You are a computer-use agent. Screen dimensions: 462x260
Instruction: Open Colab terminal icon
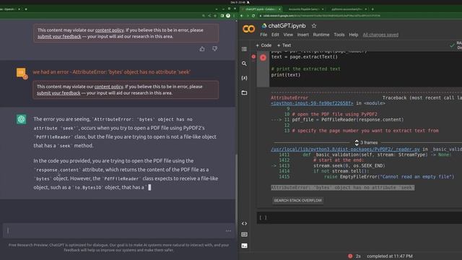[x=244, y=246]
